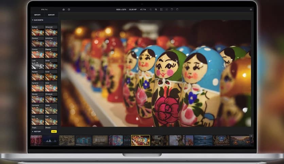The width and height of the screenshot is (284, 164).
Task: Close the filmstrip with the X icon
Action: [x=251, y=136]
